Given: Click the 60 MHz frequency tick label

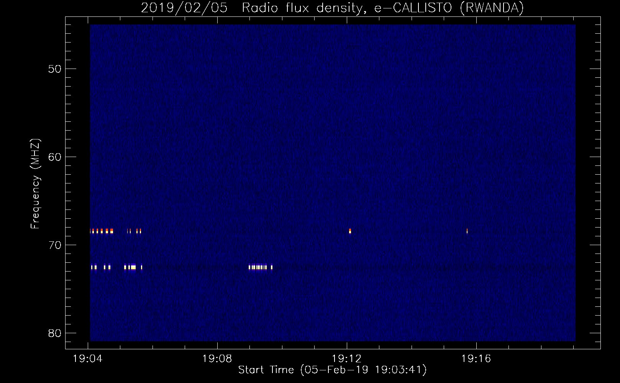Looking at the screenshot, I should (55, 157).
